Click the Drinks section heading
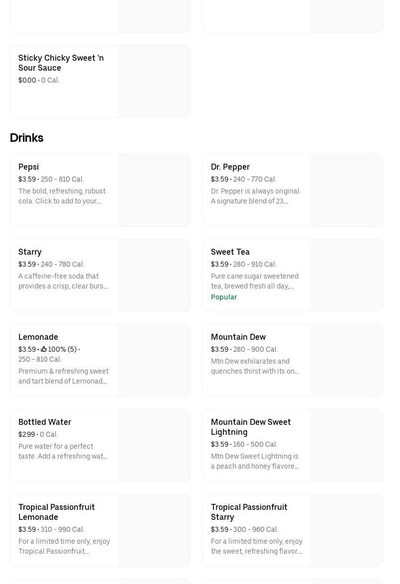This screenshot has height=584, width=400. (x=27, y=138)
